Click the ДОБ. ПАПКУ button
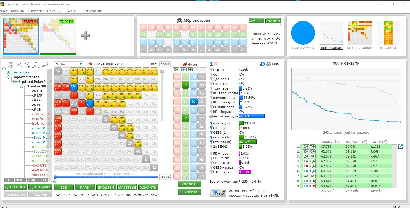This screenshot has height=208, width=410. 40,187
